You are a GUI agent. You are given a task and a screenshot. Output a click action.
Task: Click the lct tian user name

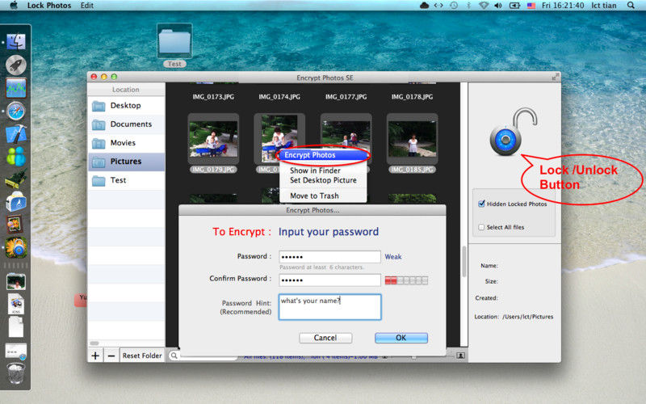603,6
